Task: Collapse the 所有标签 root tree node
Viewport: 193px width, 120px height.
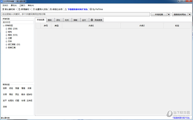Action: point(4,26)
